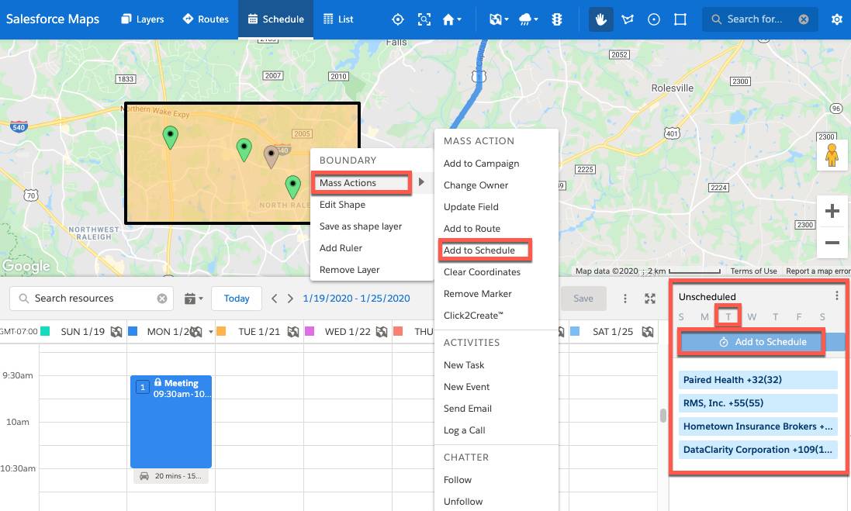Screen dimensions: 851x511
Task: Open the schedule more-options menu
Action: 625,299
